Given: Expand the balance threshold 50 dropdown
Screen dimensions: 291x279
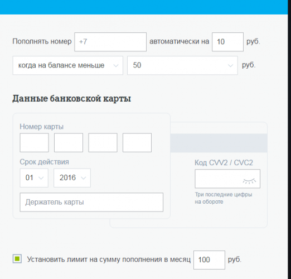Looking at the screenshot, I should tap(182, 65).
